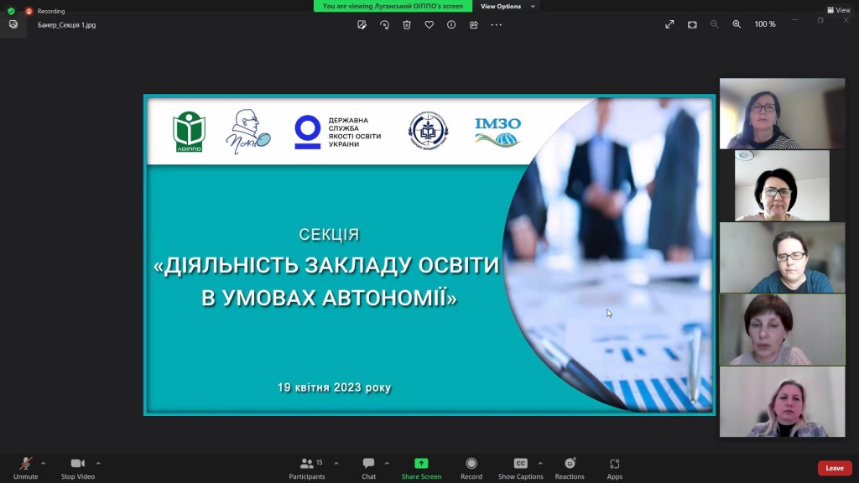Click the green Share Screen icon
859x483 pixels.
(x=421, y=464)
